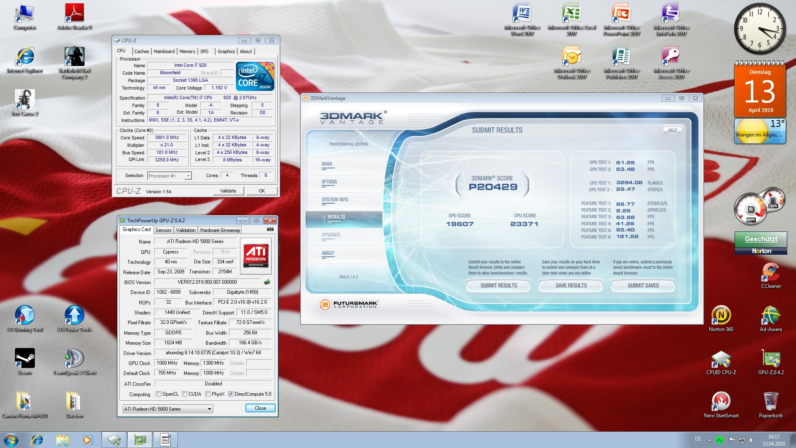Click Validate button in CPU-Z
The width and height of the screenshot is (796, 448).
coord(228,191)
